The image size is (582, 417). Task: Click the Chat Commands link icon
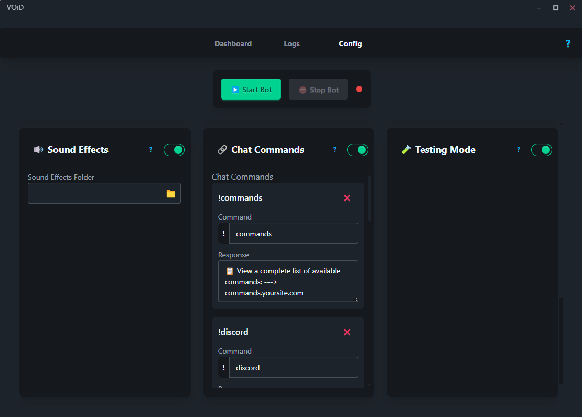tap(222, 150)
